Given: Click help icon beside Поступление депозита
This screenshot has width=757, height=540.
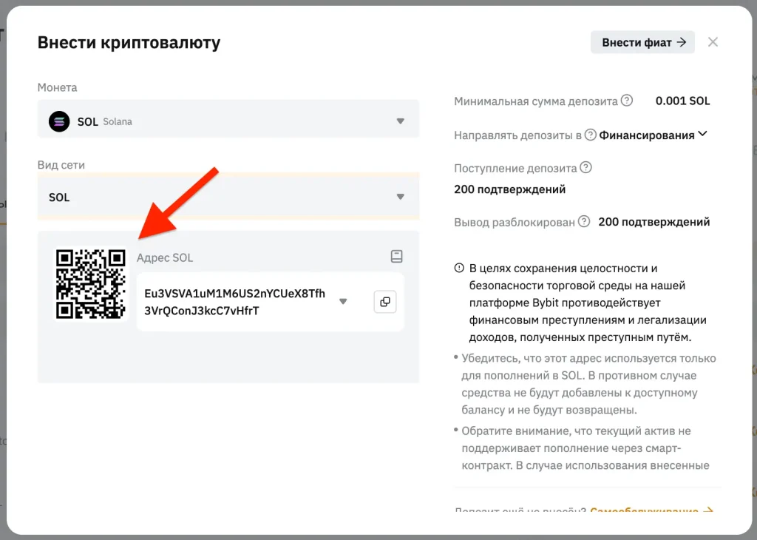Looking at the screenshot, I should point(585,168).
